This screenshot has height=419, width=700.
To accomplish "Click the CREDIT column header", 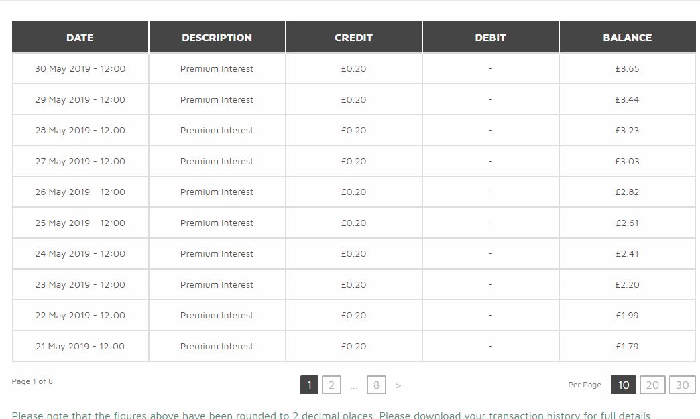I will pos(353,38).
